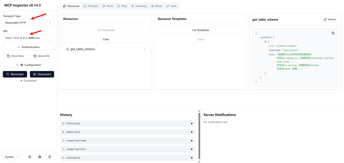Viewport: 344px width, 163px height.
Task: Click into the server URL field
Action: (x=28, y=38)
